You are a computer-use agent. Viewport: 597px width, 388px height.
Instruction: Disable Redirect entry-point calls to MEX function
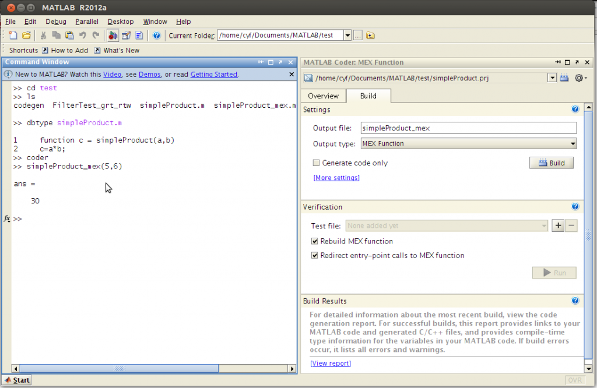tap(314, 255)
